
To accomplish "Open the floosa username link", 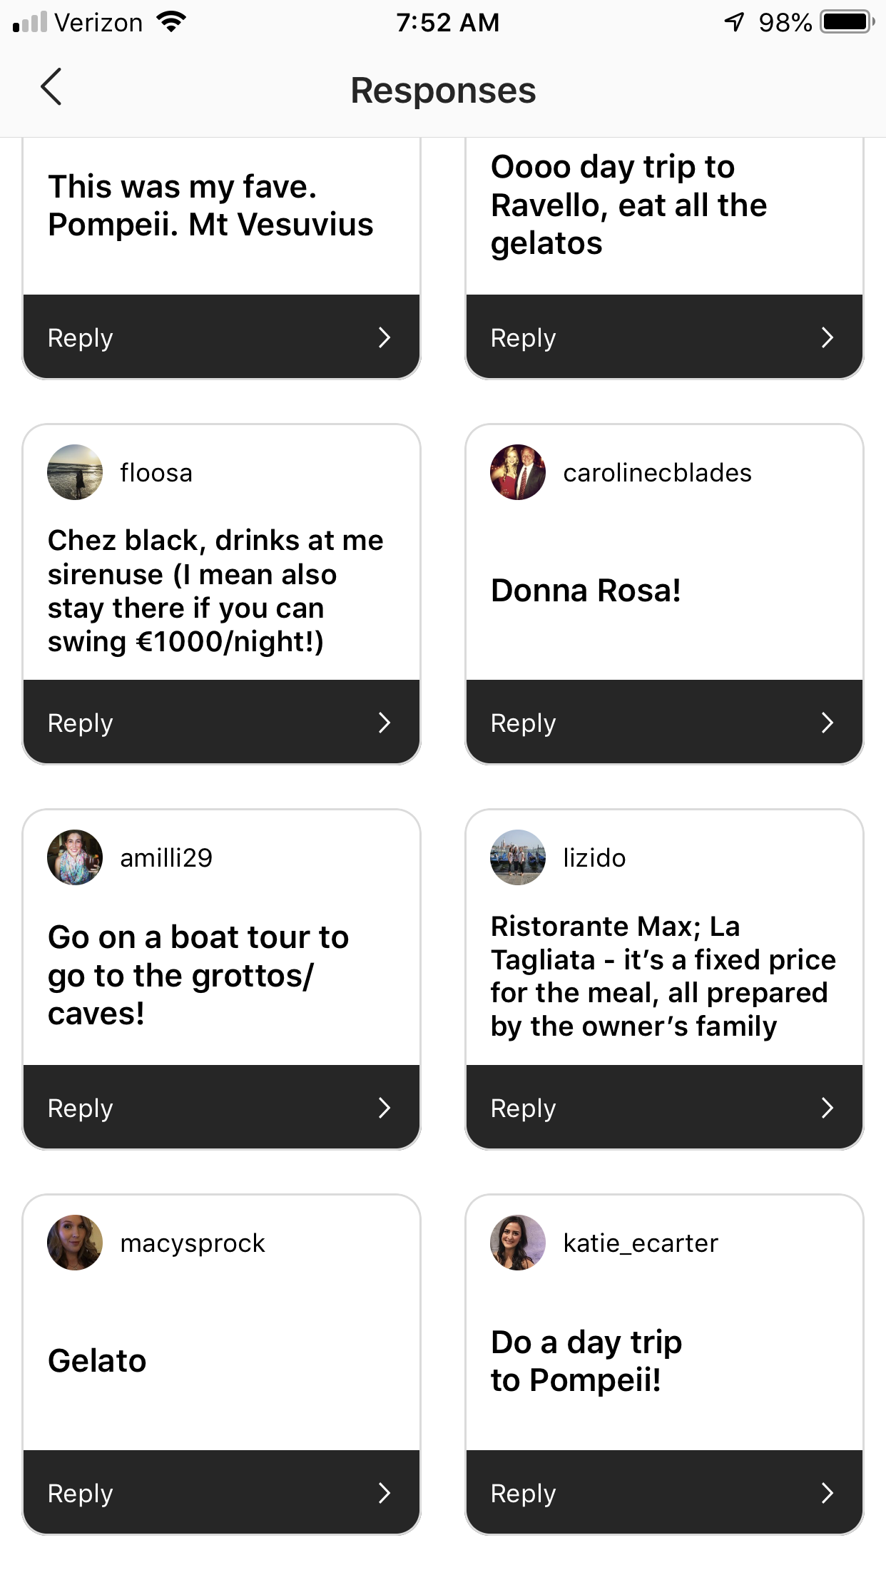I will click(x=156, y=473).
